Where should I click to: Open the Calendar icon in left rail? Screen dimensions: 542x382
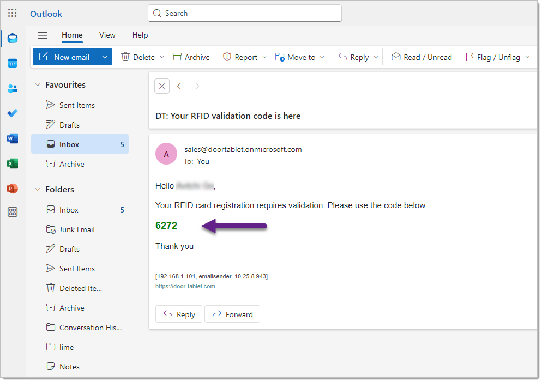pos(13,63)
